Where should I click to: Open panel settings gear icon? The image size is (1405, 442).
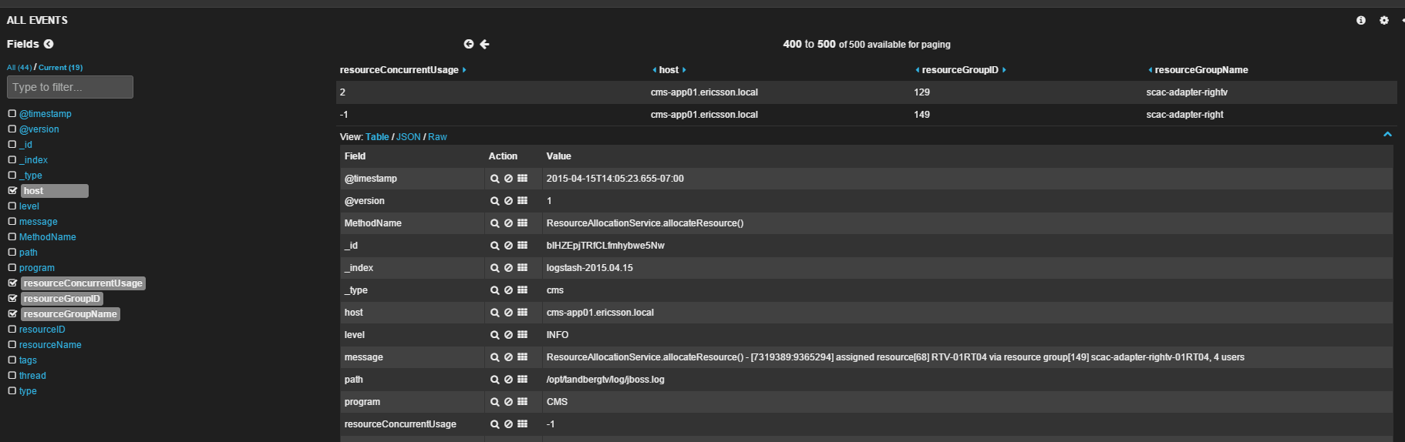tap(1384, 21)
